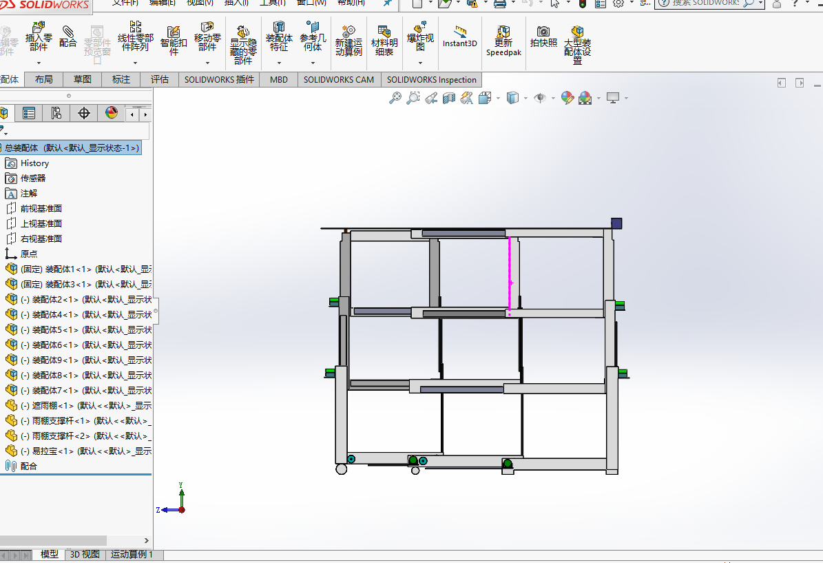Image resolution: width=823 pixels, height=563 pixels.
Task: Expand dropdown under 移动零部件
Action: (x=207, y=63)
